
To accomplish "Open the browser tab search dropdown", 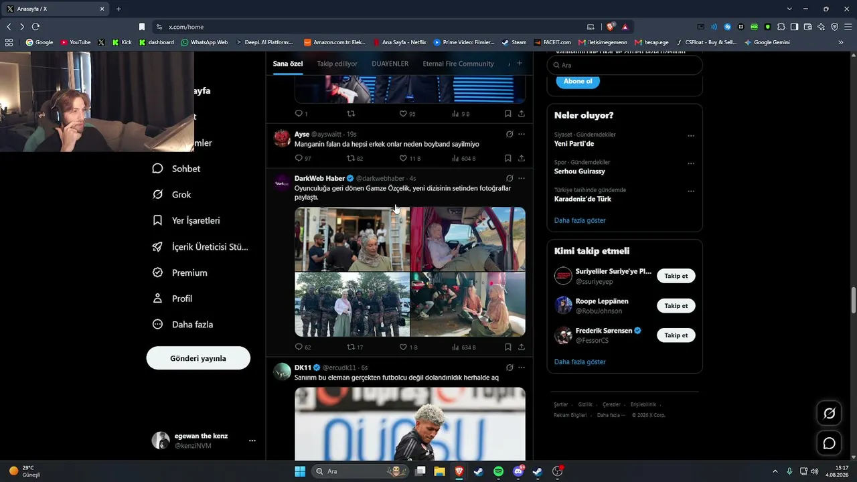I will 789,9.
